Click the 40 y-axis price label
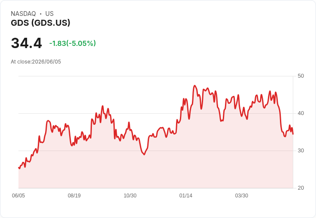Screen dimensions: 316x218 [301, 113]
